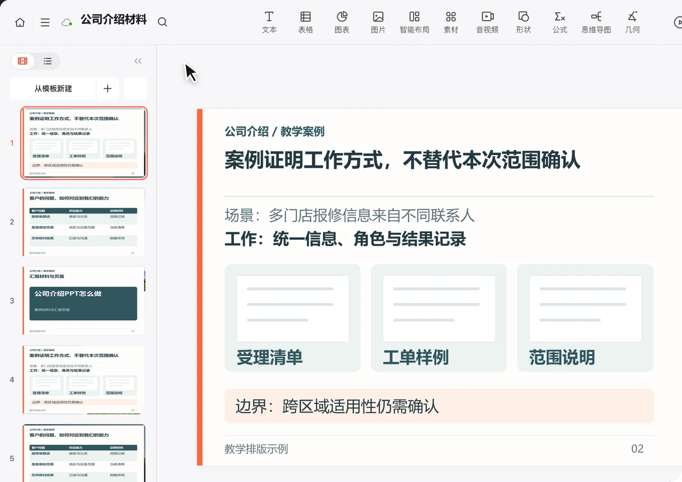682x482 pixels.
Task: Select slide 3 thumbnail 公司介绍PPT怎么做
Action: pos(84,301)
